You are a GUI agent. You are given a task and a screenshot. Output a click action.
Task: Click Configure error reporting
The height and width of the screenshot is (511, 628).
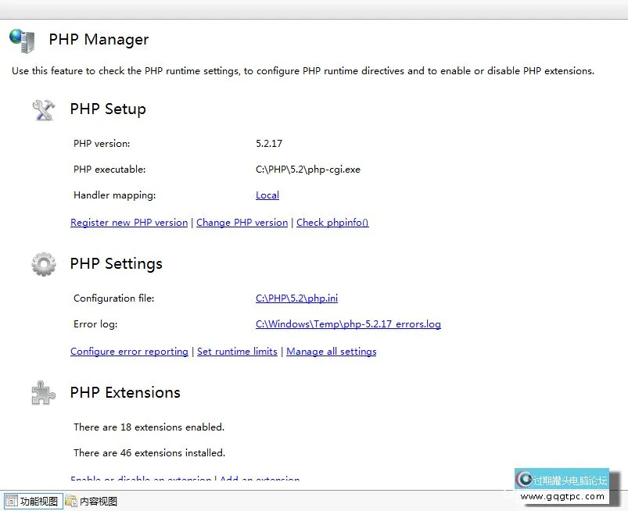click(129, 352)
